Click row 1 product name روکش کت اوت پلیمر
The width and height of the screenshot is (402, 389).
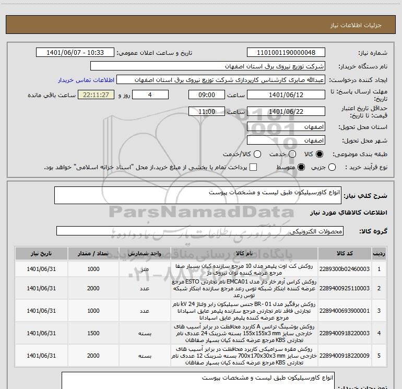pyautogui.click(x=244, y=269)
